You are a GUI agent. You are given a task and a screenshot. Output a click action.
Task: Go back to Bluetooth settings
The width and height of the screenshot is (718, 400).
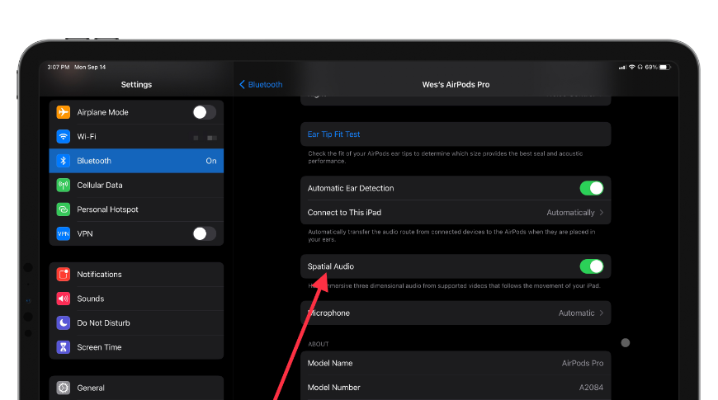(x=261, y=84)
